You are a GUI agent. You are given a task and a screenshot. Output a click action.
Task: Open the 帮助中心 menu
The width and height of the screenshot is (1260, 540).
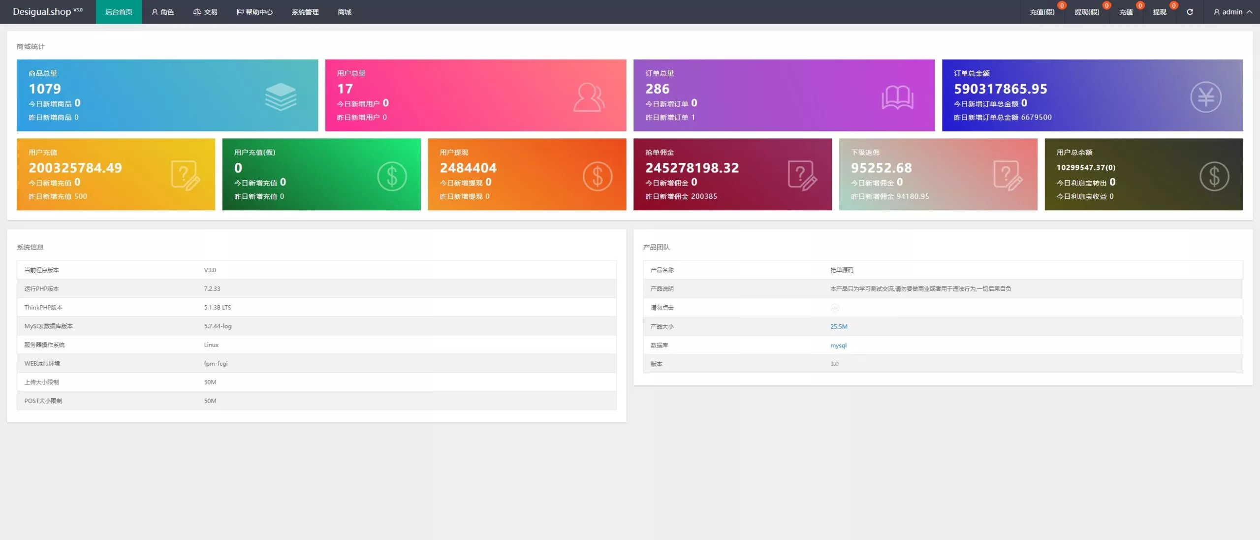pos(254,12)
